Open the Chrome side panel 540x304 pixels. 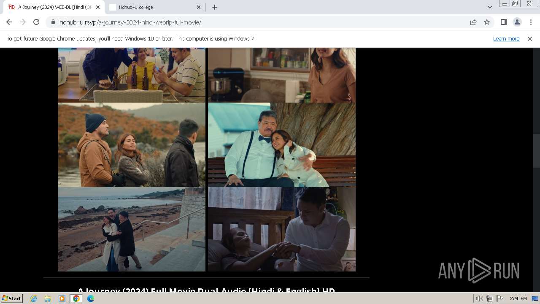point(503,22)
